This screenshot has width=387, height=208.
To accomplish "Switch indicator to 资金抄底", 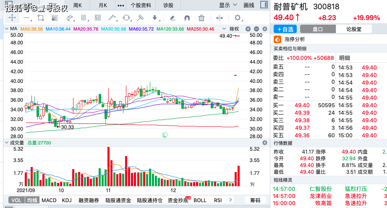I will pyautogui.click(x=178, y=200).
